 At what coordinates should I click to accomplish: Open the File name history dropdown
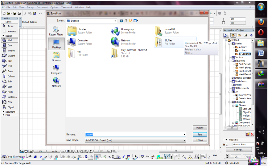(184, 135)
